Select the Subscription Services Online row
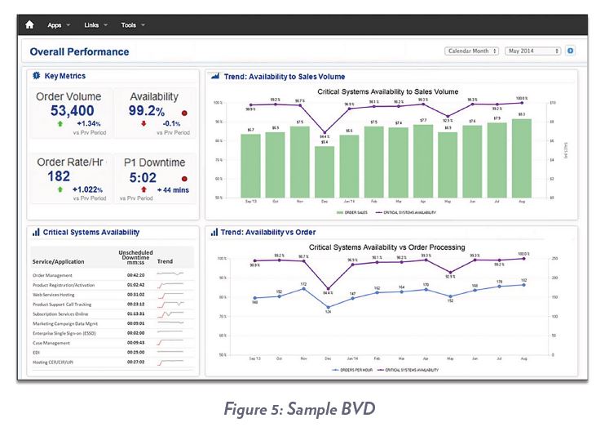Viewport: 605px width, 427px height. pyautogui.click(x=113, y=314)
